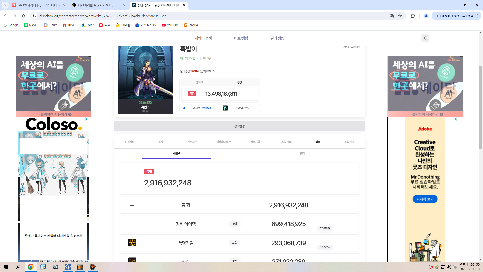Open Chrome from the taskbar
Viewport: 483px width, 272px height.
(x=31, y=267)
